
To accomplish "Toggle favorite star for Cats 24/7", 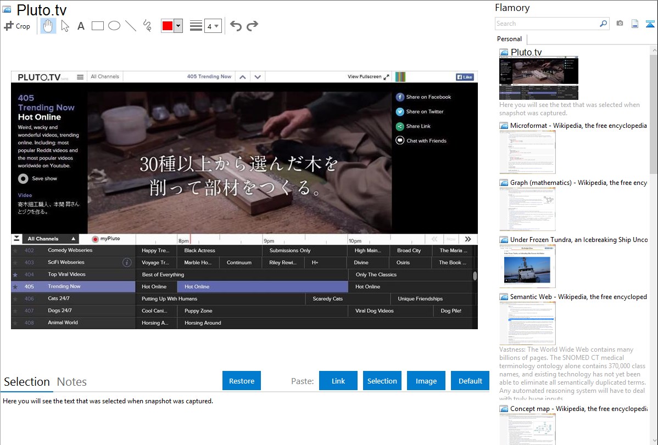I will coord(15,298).
